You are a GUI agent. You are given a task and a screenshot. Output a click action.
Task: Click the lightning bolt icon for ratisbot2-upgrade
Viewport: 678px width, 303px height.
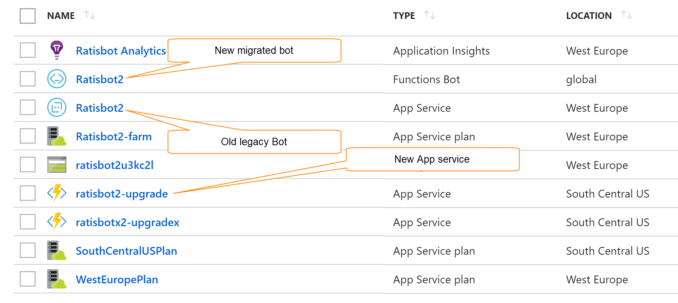point(56,193)
